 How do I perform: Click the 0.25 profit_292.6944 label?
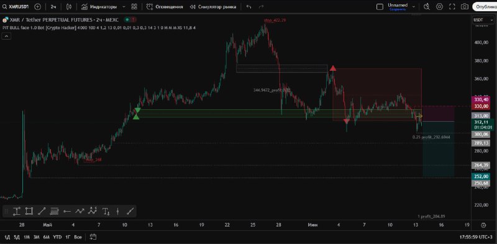[431, 137]
